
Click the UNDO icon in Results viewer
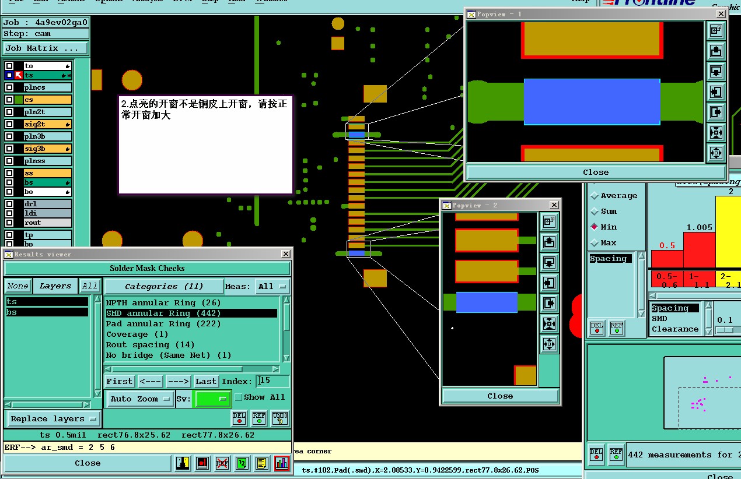pyautogui.click(x=279, y=418)
